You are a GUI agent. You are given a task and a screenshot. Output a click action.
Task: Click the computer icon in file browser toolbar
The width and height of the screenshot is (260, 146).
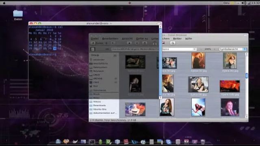[163, 43]
